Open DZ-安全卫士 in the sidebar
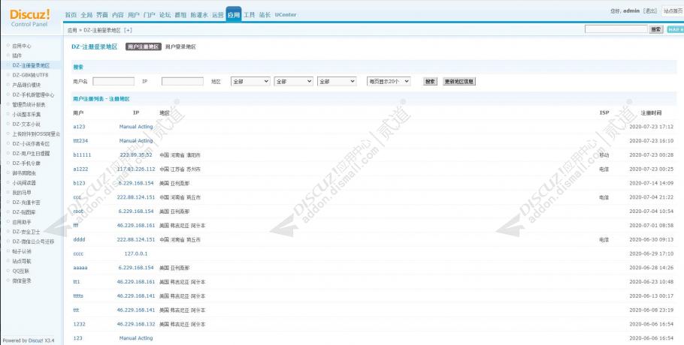This screenshot has height=345, width=684. (26, 232)
